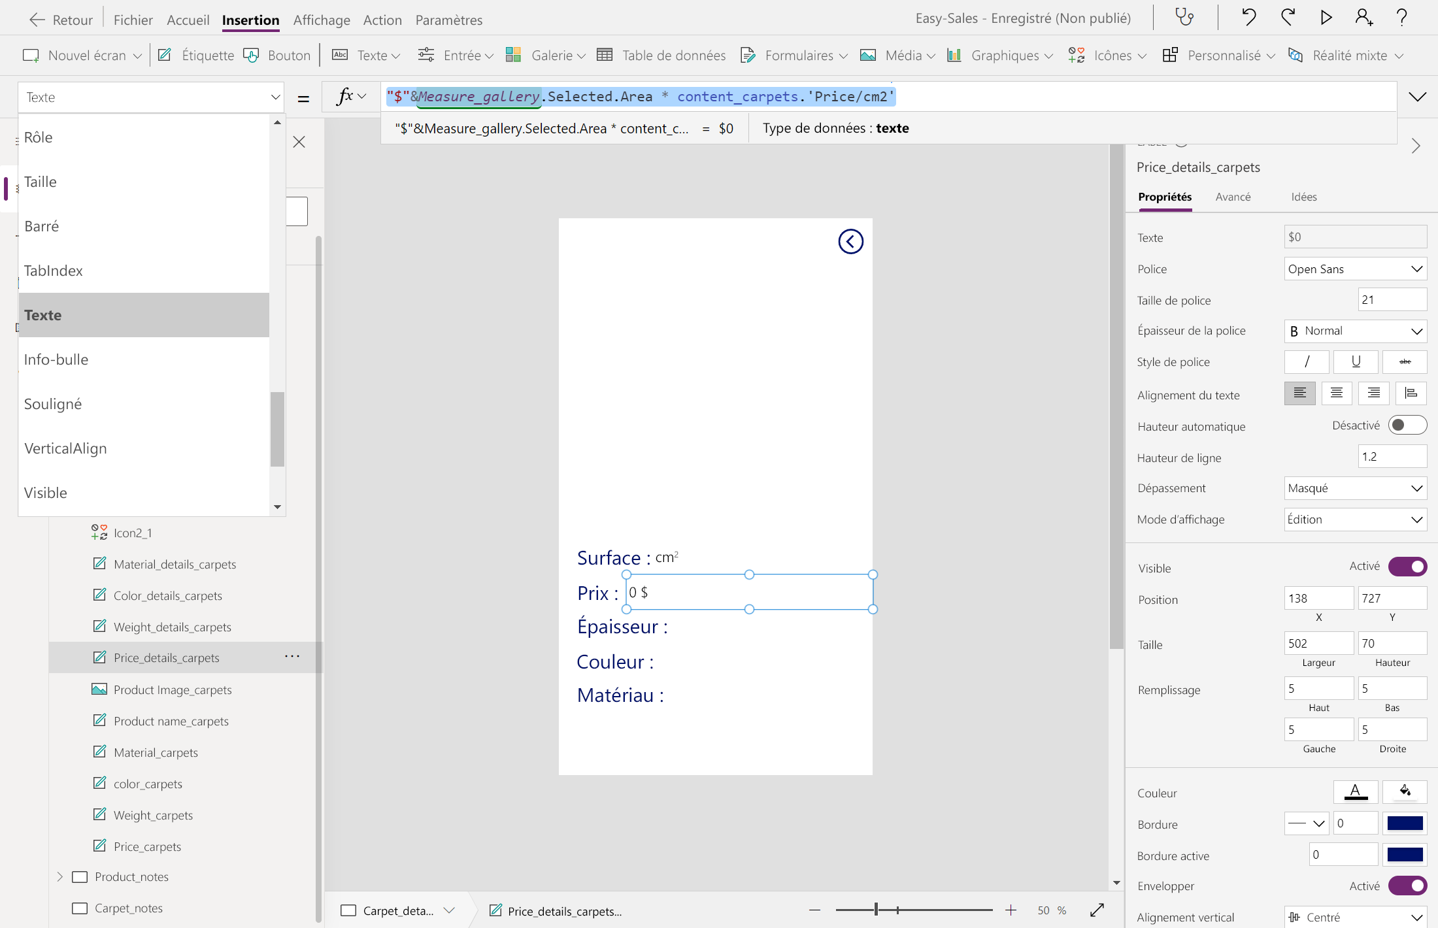Image resolution: width=1438 pixels, height=928 pixels.
Task: Open the border style dropdown
Action: (1307, 823)
